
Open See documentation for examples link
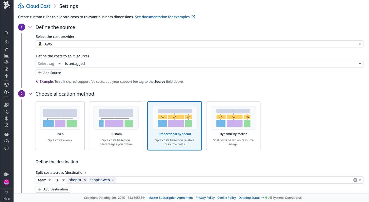tap(162, 17)
